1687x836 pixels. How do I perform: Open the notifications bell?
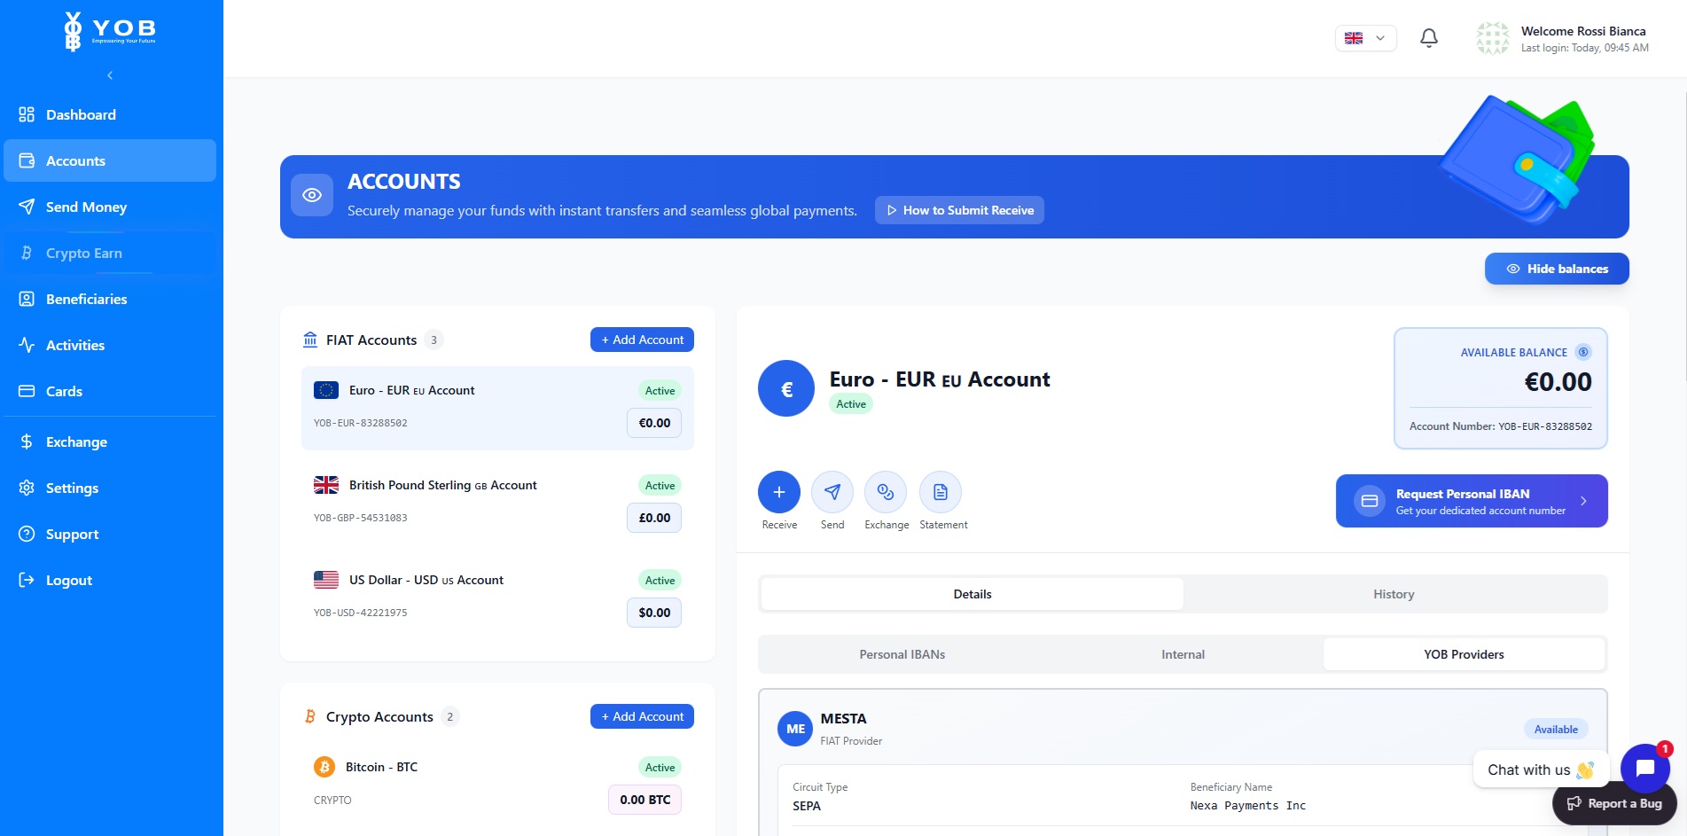(1428, 38)
